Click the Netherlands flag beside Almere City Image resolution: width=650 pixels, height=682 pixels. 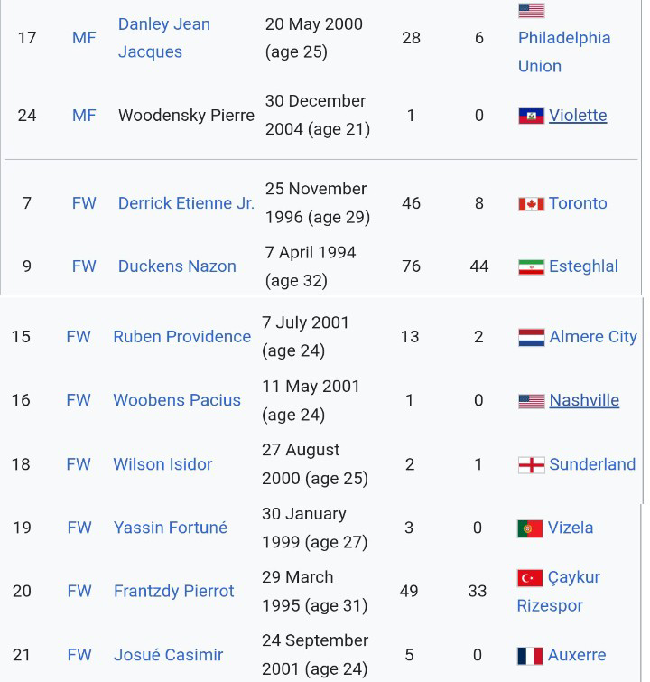[531, 337]
